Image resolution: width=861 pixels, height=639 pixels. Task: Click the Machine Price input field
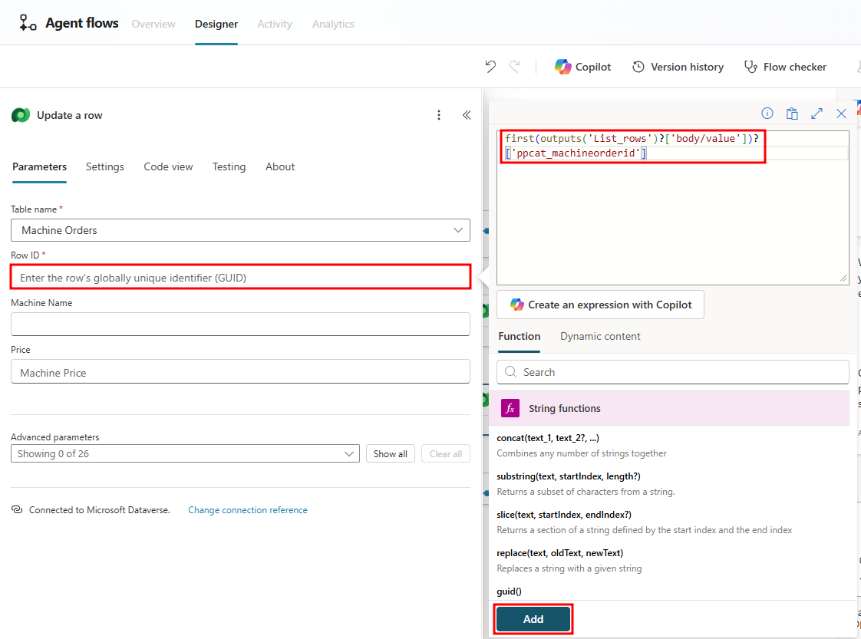click(240, 371)
